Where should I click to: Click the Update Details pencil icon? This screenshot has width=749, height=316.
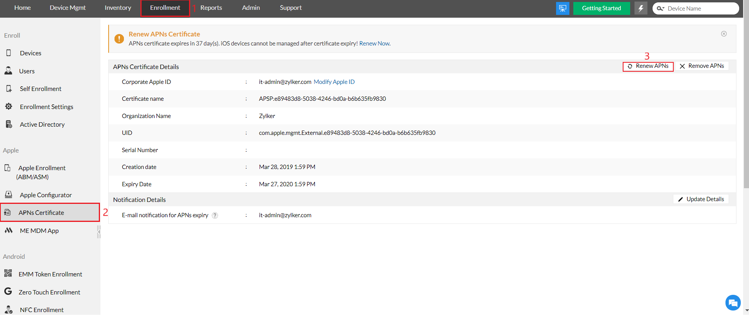(x=680, y=199)
